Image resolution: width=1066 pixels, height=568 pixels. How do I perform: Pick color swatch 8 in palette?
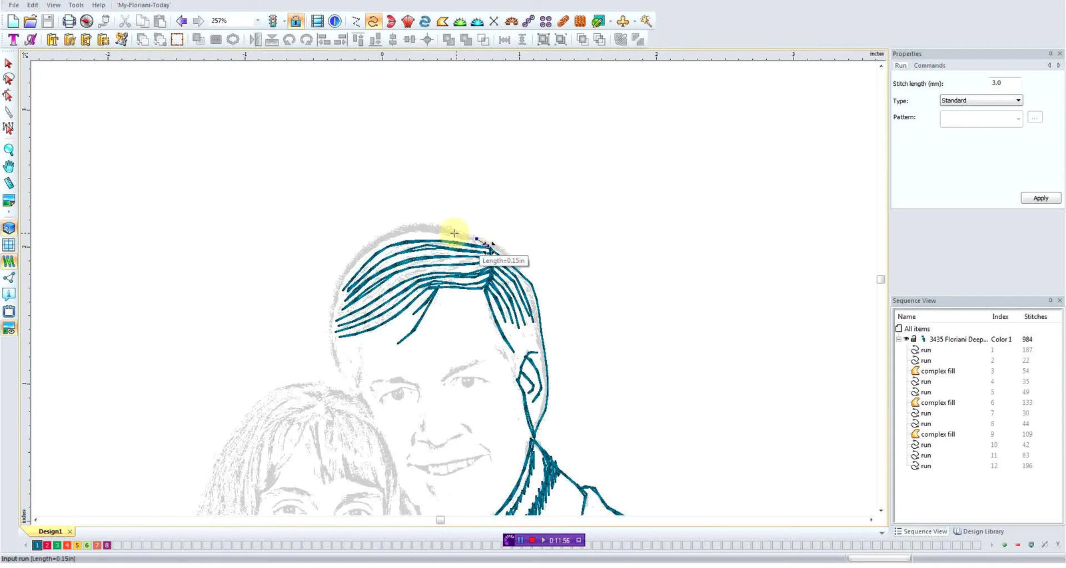point(107,545)
